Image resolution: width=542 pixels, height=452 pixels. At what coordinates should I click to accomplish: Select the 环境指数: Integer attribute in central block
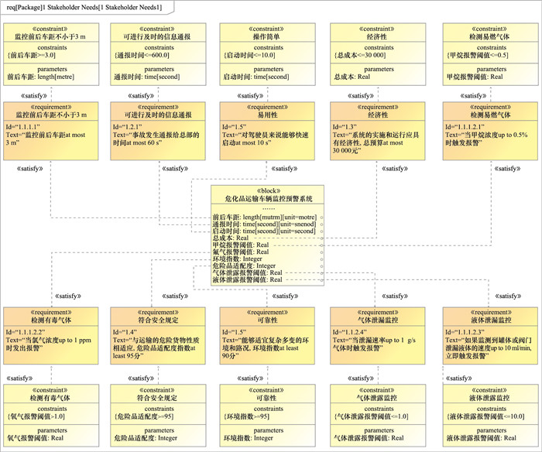[237, 259]
